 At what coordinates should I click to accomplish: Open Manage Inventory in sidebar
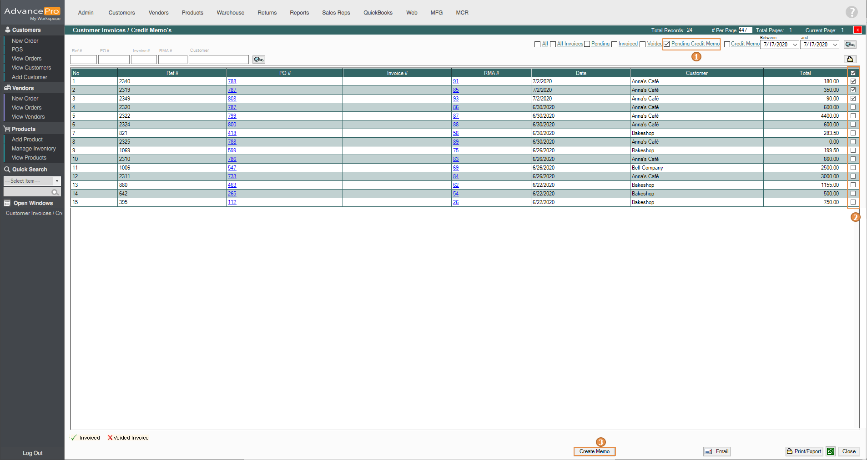pyautogui.click(x=34, y=149)
